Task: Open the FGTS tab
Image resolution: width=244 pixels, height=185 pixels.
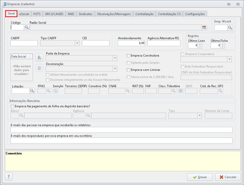Action: [37, 14]
